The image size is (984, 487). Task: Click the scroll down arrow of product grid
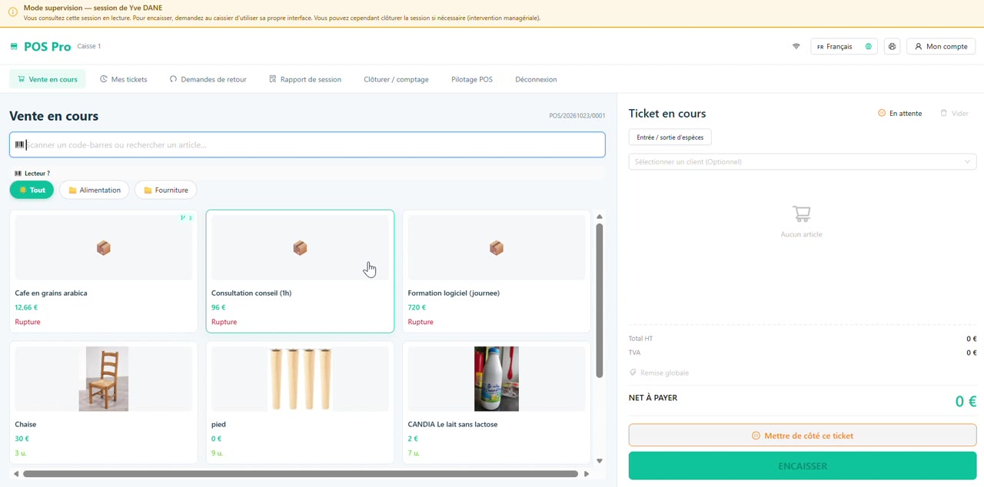[600, 461]
